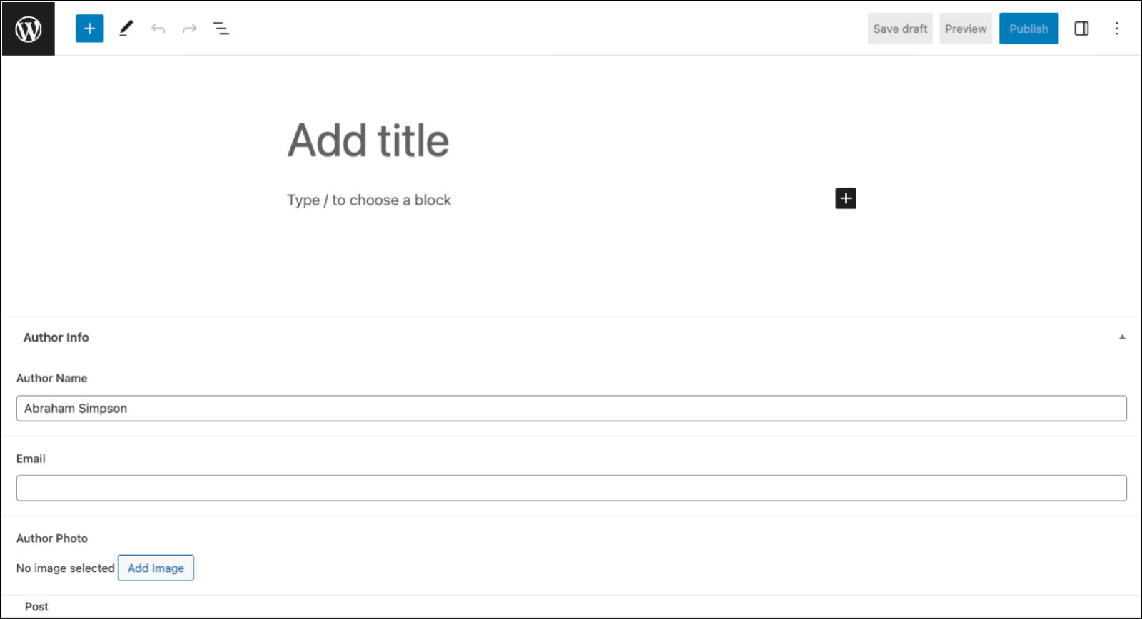This screenshot has width=1142, height=619.
Task: Open the inline block inserter beside the paragraph
Action: pos(845,198)
